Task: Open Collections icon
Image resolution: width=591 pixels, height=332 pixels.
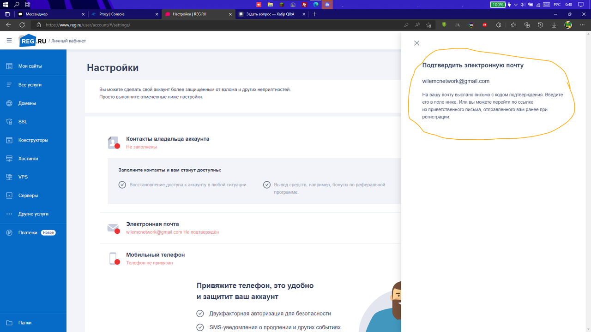Action: click(x=527, y=25)
